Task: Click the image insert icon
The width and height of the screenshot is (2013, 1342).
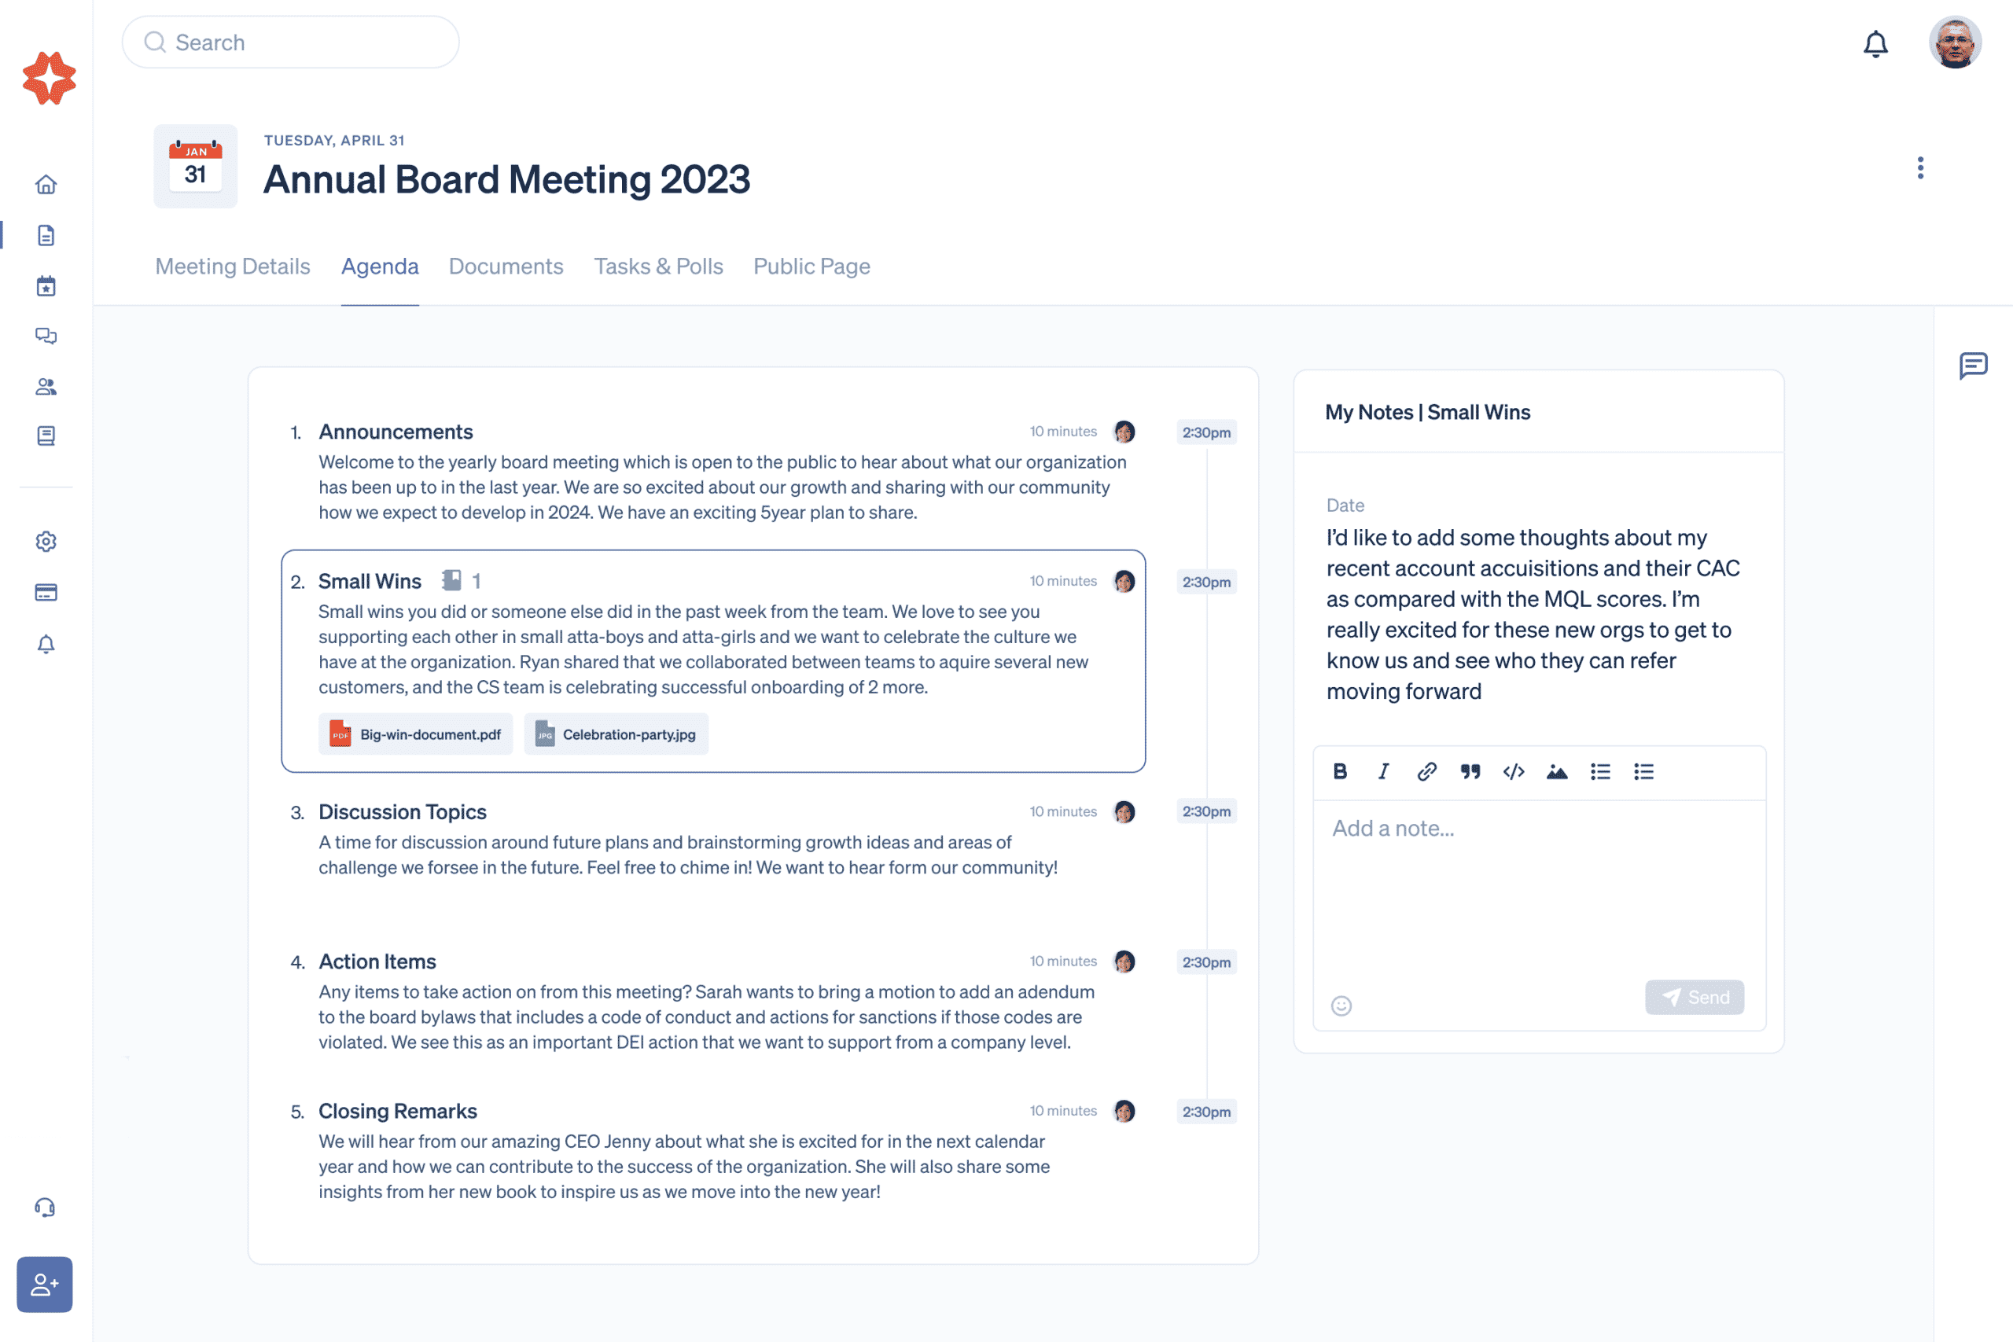Action: (1558, 770)
